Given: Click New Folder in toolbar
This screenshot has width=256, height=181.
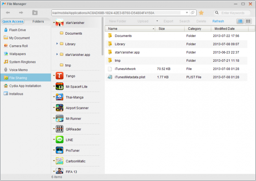Looking at the screenshot, I should [117, 21].
